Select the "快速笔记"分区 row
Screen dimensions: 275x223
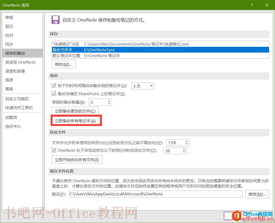coord(160,44)
